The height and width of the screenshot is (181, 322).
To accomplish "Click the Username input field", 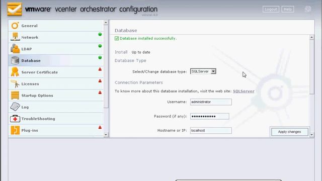I will [211, 102].
